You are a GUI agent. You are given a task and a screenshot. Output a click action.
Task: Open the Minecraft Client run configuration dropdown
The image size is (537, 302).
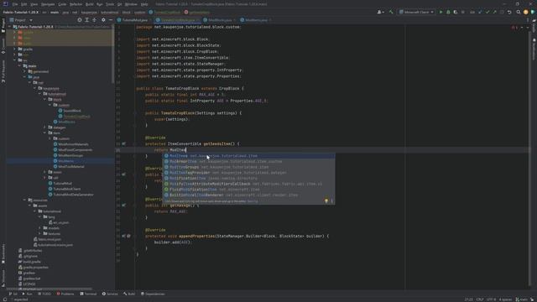(416, 12)
